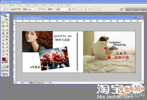Switch to Quick Mask mode
147x100 pixels.
tap(7, 67)
